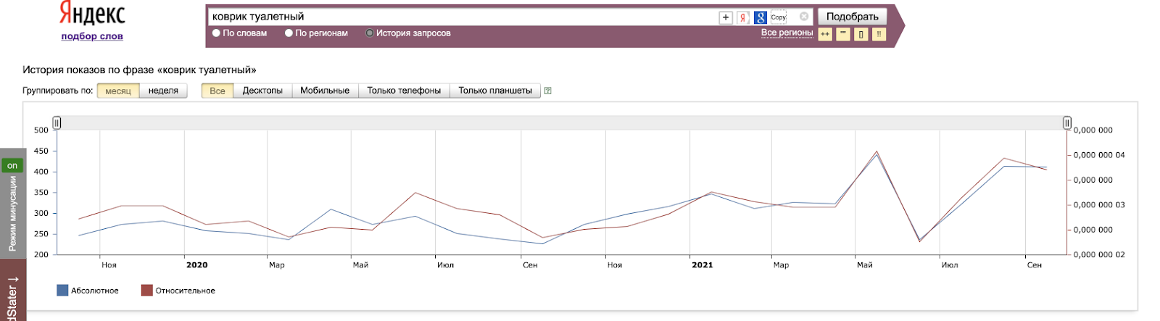Image resolution: width=1160 pixels, height=321 pixels.
Task: Apply the '!!' exclamation operator button
Action: 879,34
